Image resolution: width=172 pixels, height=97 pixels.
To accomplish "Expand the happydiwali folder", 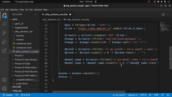I will coord(13,27).
